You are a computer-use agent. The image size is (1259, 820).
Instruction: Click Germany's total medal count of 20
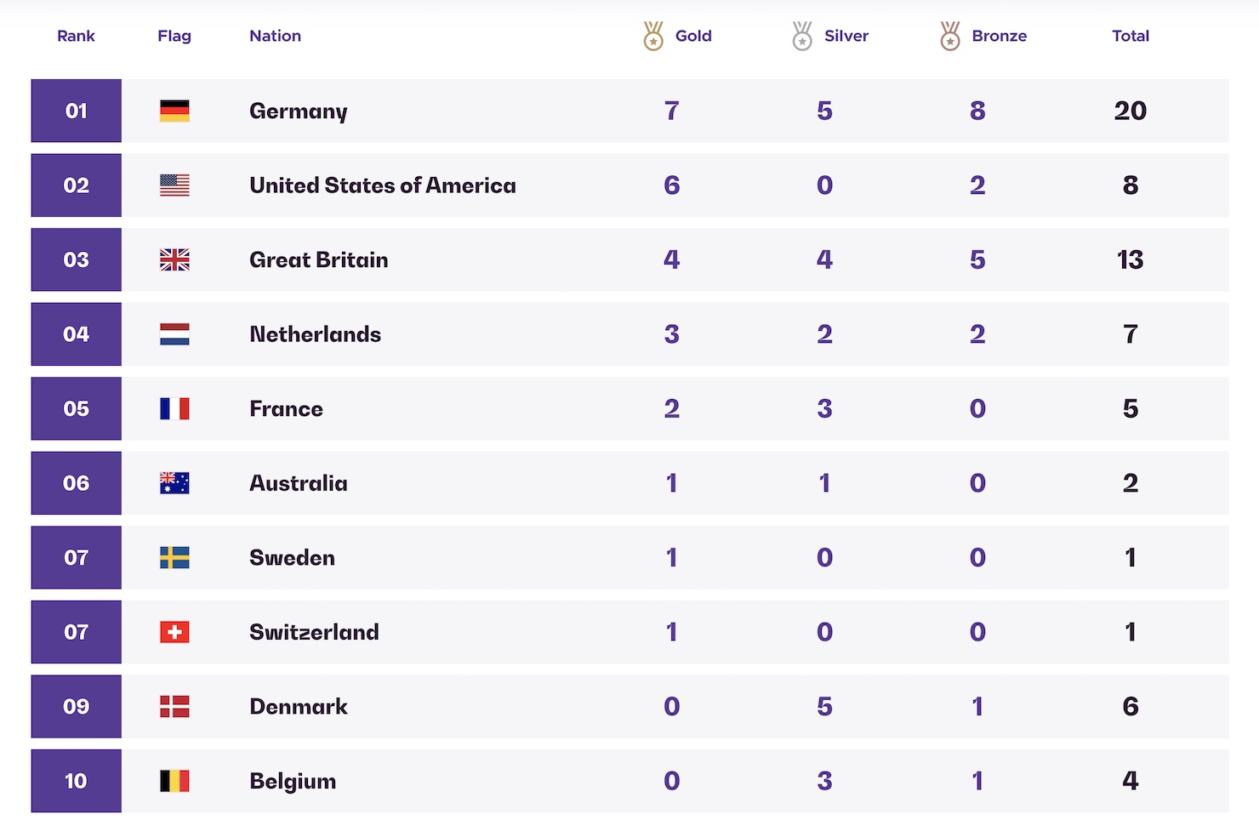click(1131, 111)
